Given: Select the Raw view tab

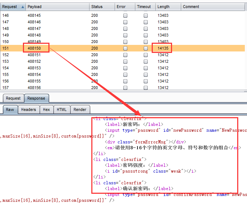Looking at the screenshot, I should point(10,109).
